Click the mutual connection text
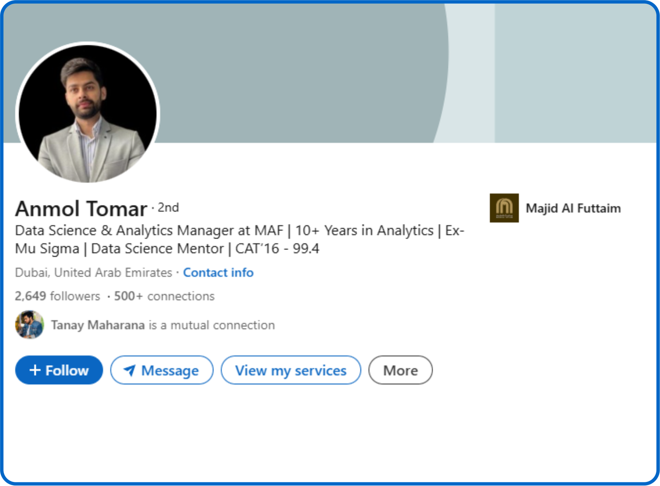Image resolution: width=660 pixels, height=486 pixels. 163,325
